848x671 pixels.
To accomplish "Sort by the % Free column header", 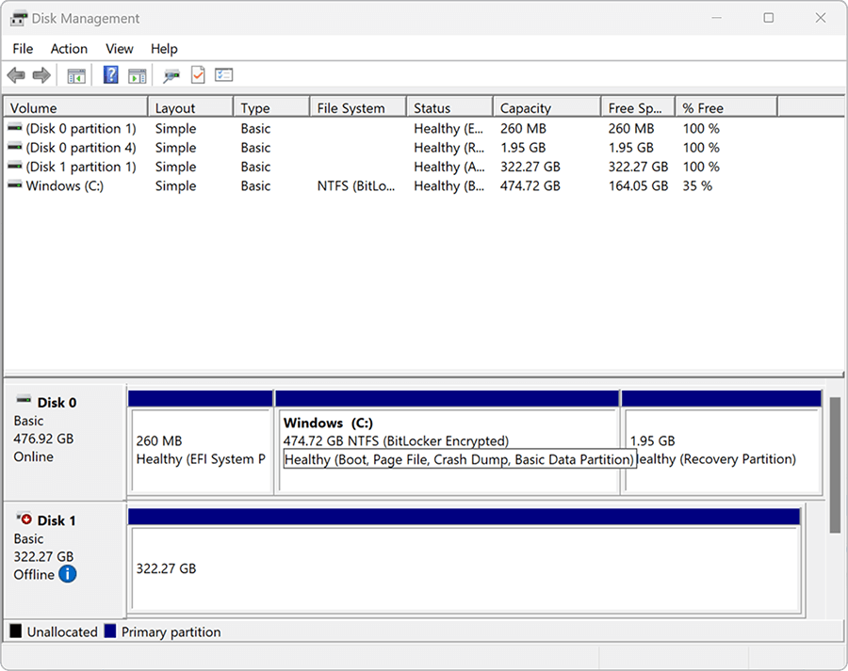I will 726,108.
